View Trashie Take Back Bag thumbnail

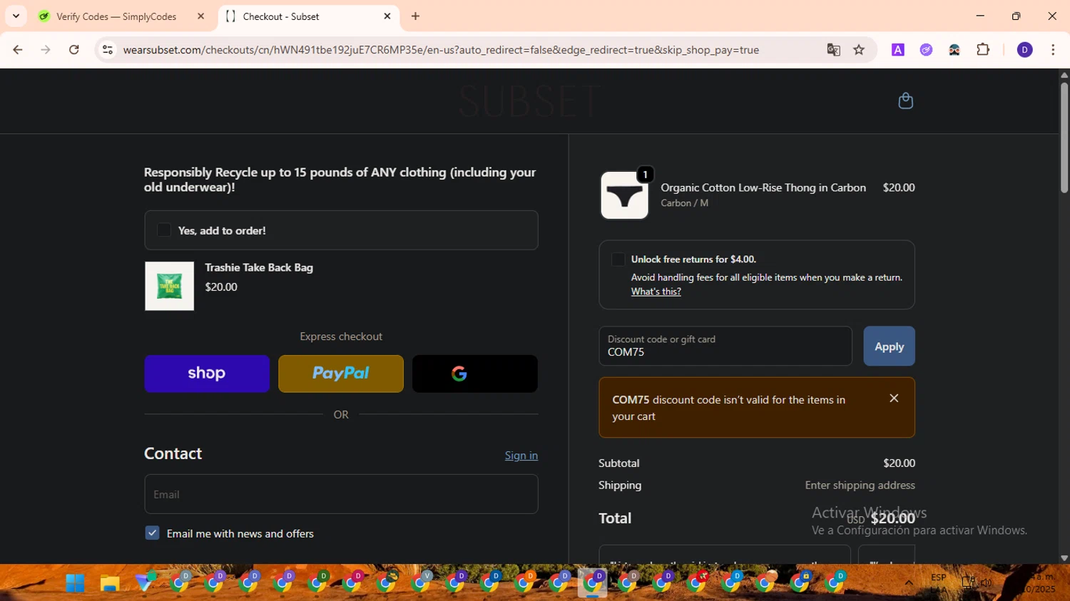[x=169, y=286]
